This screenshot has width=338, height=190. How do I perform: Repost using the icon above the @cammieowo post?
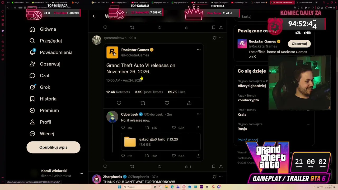132,27
